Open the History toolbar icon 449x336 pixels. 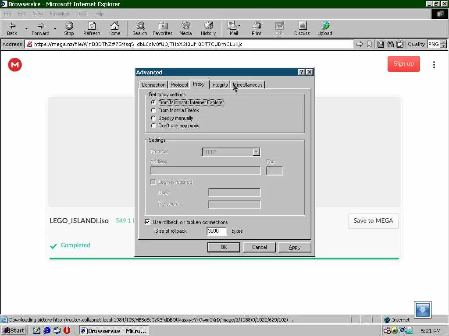(208, 28)
